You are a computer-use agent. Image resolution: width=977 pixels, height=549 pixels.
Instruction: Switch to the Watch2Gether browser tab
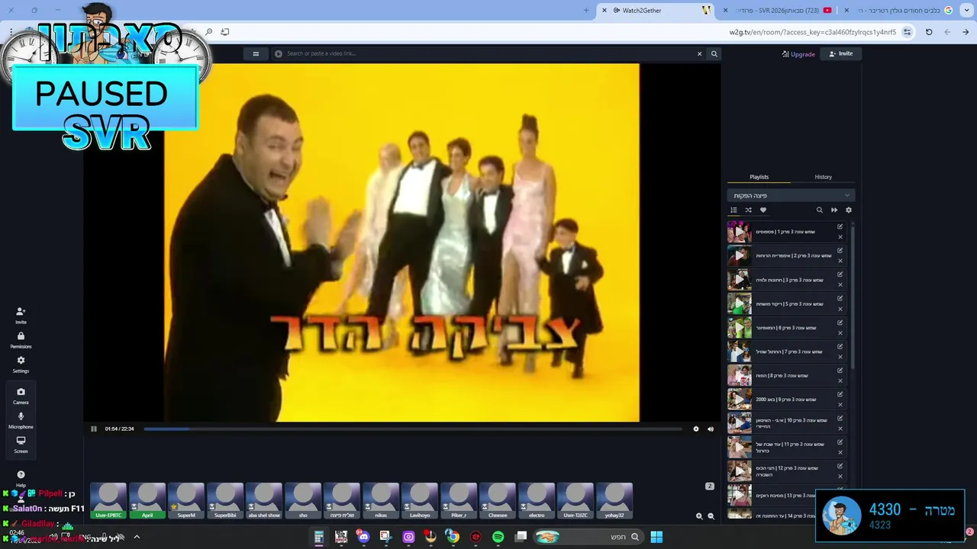tap(656, 10)
